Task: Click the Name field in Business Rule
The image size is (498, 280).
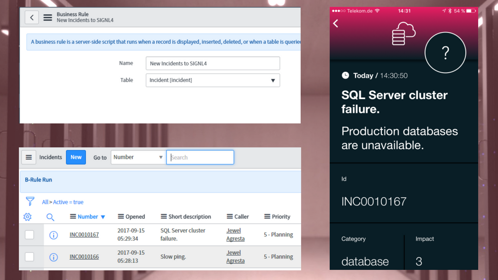Action: click(x=213, y=64)
